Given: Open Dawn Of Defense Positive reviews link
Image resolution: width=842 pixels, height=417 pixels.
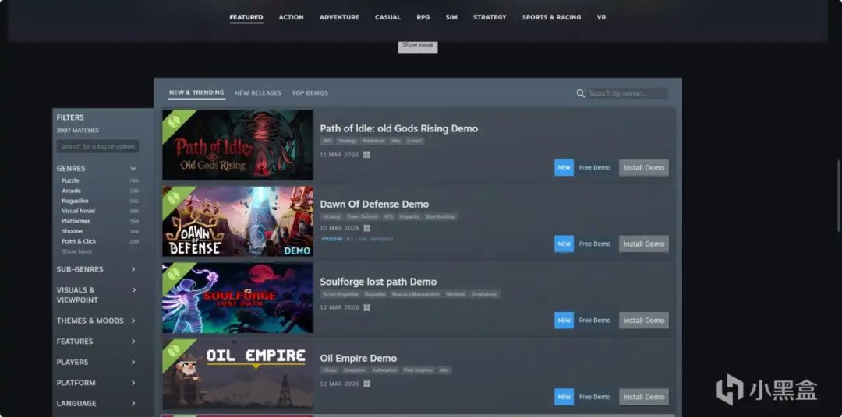Looking at the screenshot, I should [357, 239].
